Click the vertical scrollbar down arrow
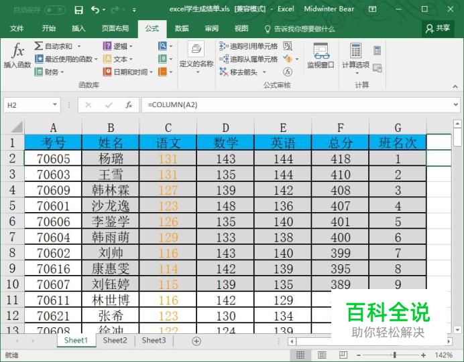This screenshot has height=362, width=464. click(457, 330)
